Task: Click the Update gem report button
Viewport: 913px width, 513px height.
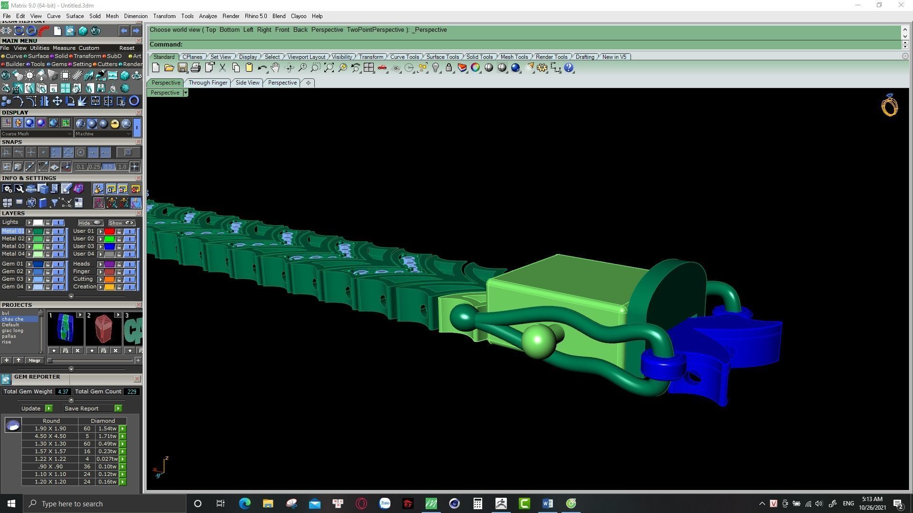Action: [31, 408]
